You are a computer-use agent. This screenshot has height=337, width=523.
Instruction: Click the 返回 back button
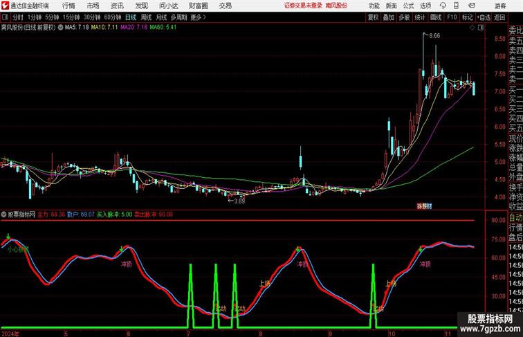(x=499, y=17)
